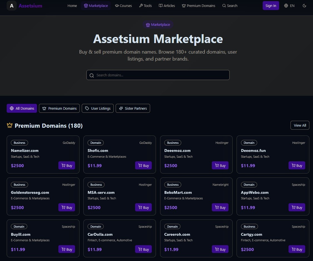The image size is (313, 261).
Task: Click the cart icon on Namelizer.com's Buy button
Action: coord(63,165)
